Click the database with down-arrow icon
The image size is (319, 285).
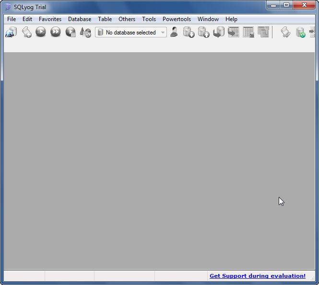coord(189,32)
